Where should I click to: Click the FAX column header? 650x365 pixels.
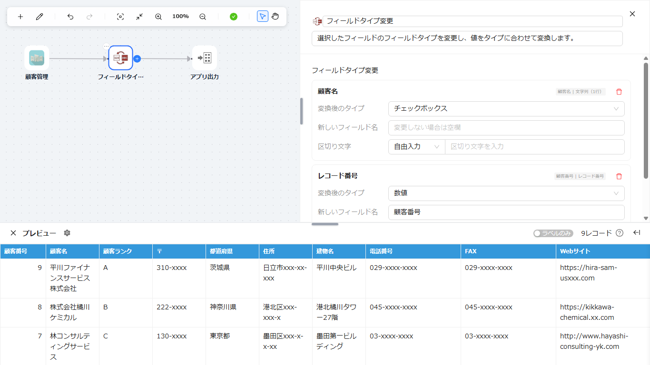[509, 251]
